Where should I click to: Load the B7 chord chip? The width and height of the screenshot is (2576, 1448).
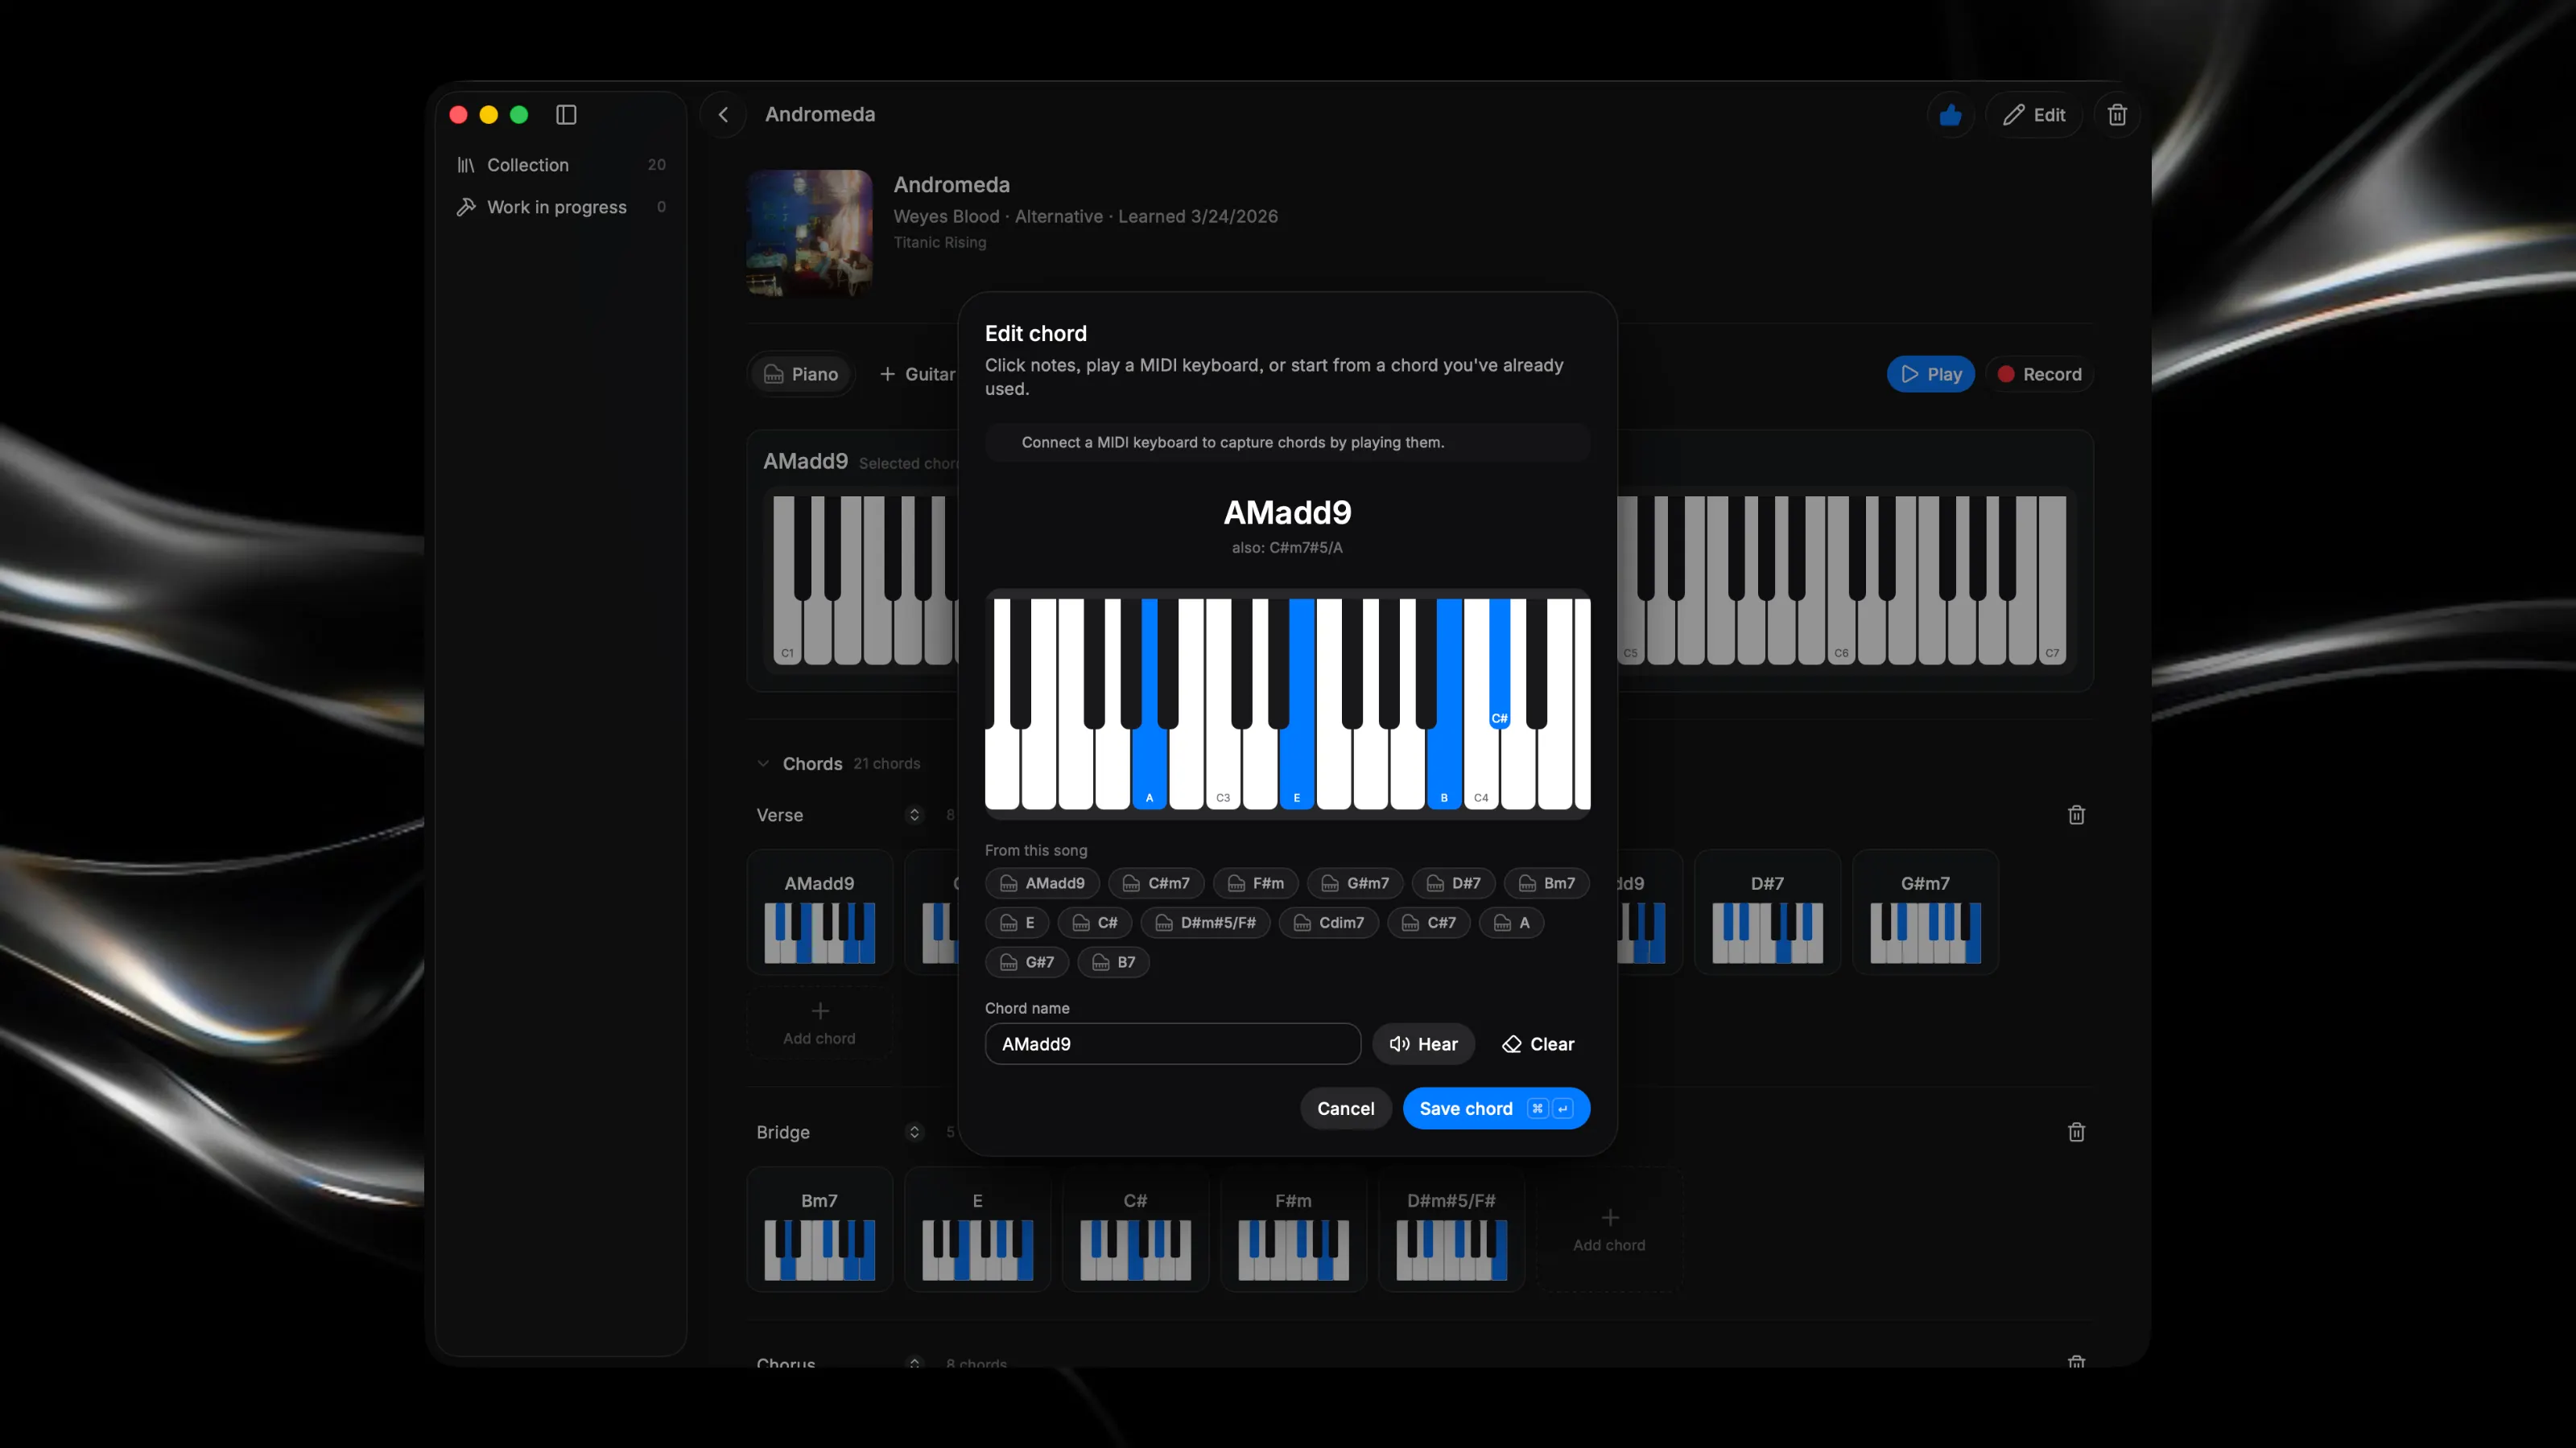point(1113,962)
